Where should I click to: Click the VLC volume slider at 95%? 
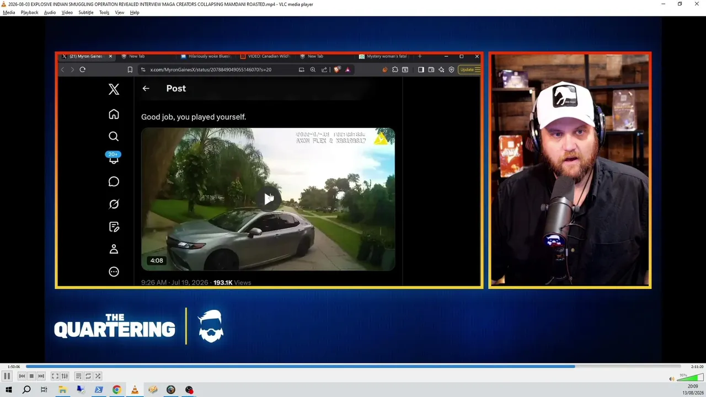point(689,378)
